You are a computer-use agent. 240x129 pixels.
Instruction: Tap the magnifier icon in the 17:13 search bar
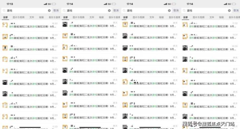pos(4,11)
